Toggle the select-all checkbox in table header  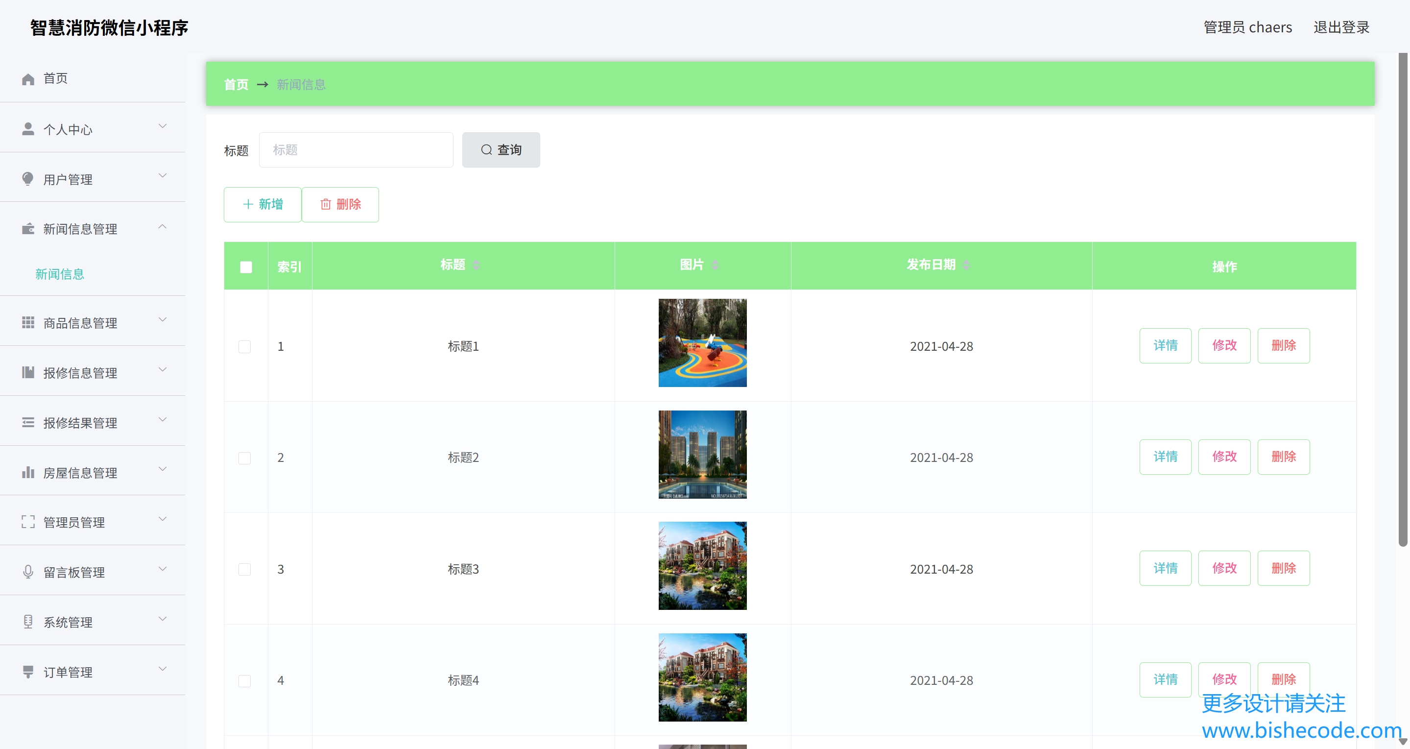(246, 266)
